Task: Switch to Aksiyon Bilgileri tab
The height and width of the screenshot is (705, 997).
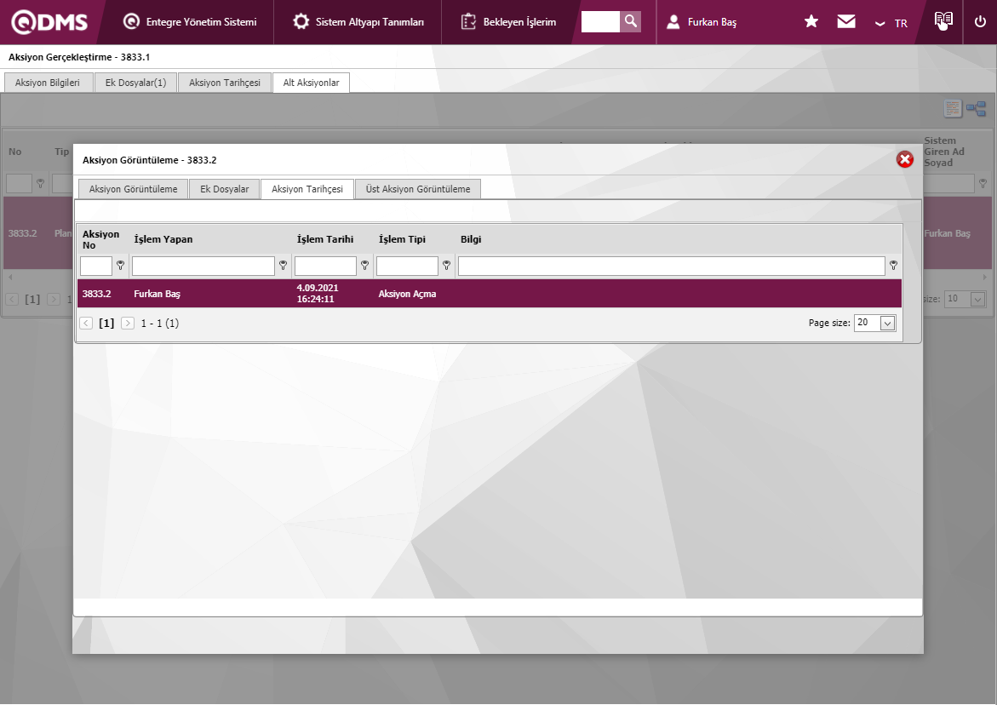Action: [x=48, y=83]
